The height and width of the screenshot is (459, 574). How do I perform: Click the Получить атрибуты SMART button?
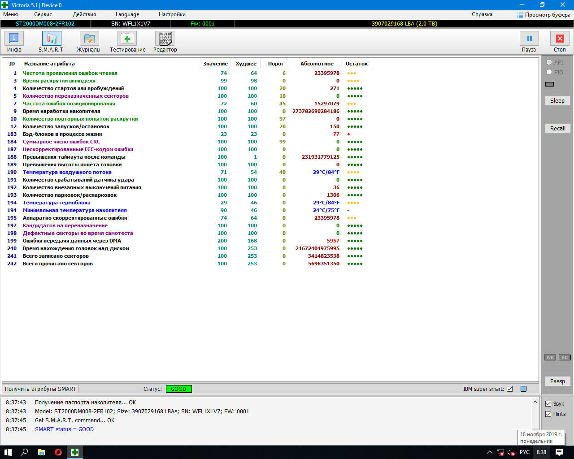(41, 389)
